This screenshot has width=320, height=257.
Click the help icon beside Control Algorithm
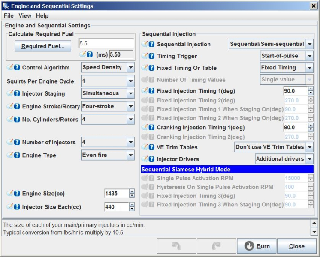pos(17,68)
